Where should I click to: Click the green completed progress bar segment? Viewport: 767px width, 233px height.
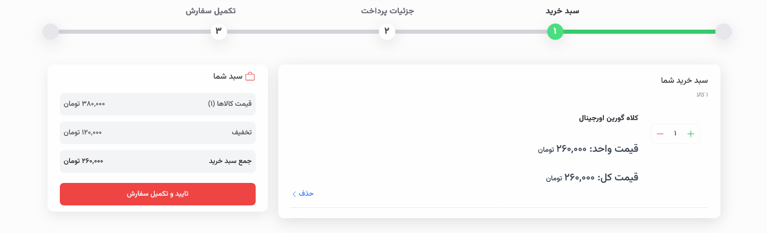point(639,32)
